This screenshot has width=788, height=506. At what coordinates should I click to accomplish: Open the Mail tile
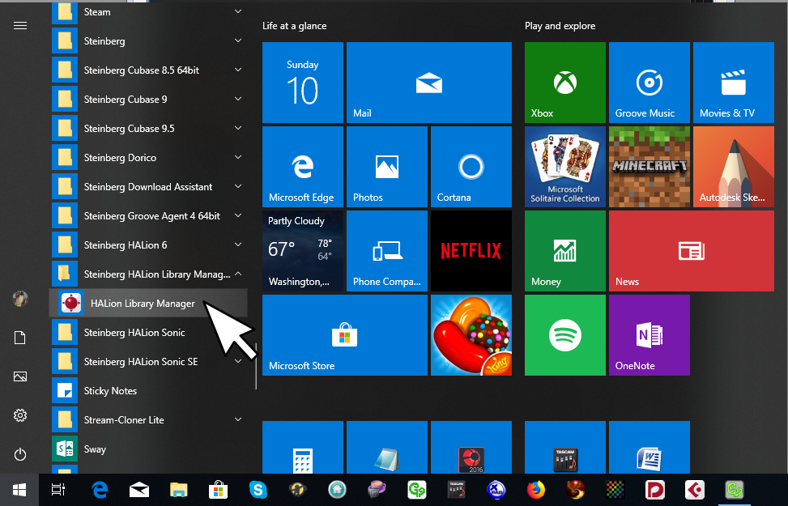tap(429, 83)
